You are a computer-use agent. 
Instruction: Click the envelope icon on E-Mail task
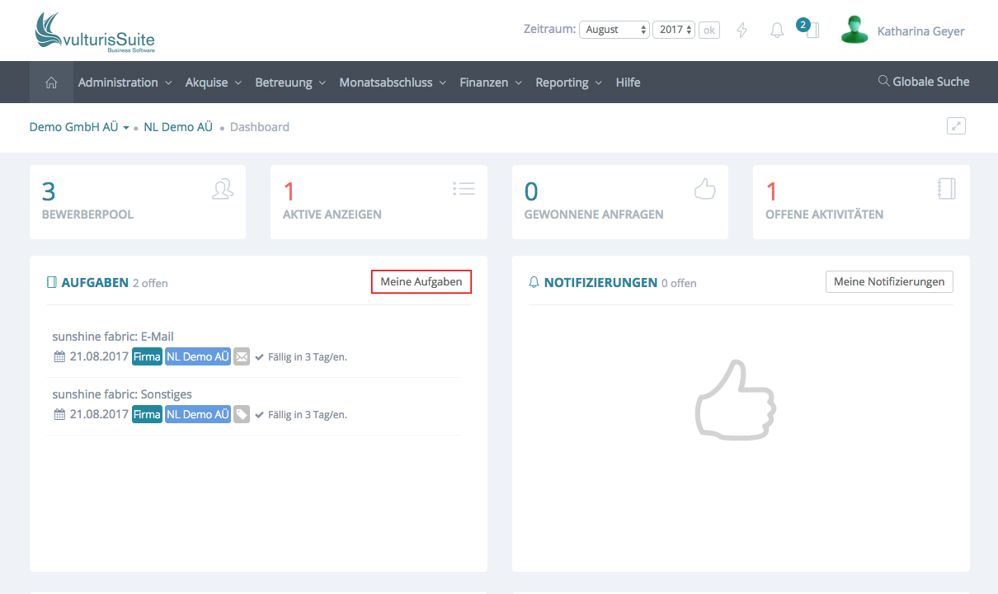pyautogui.click(x=242, y=356)
